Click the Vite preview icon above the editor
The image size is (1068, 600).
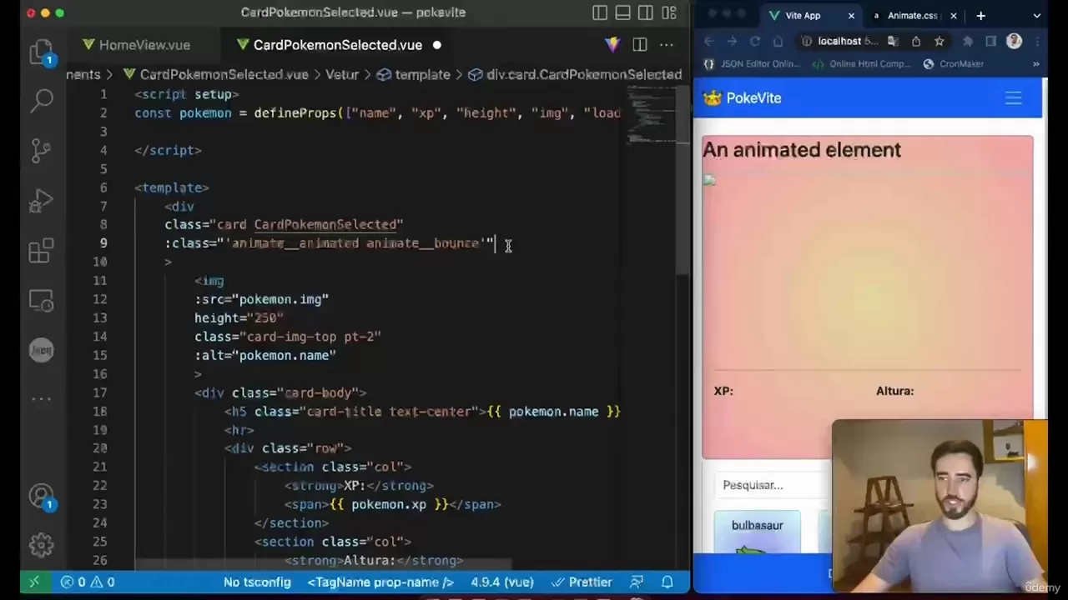[x=612, y=45]
